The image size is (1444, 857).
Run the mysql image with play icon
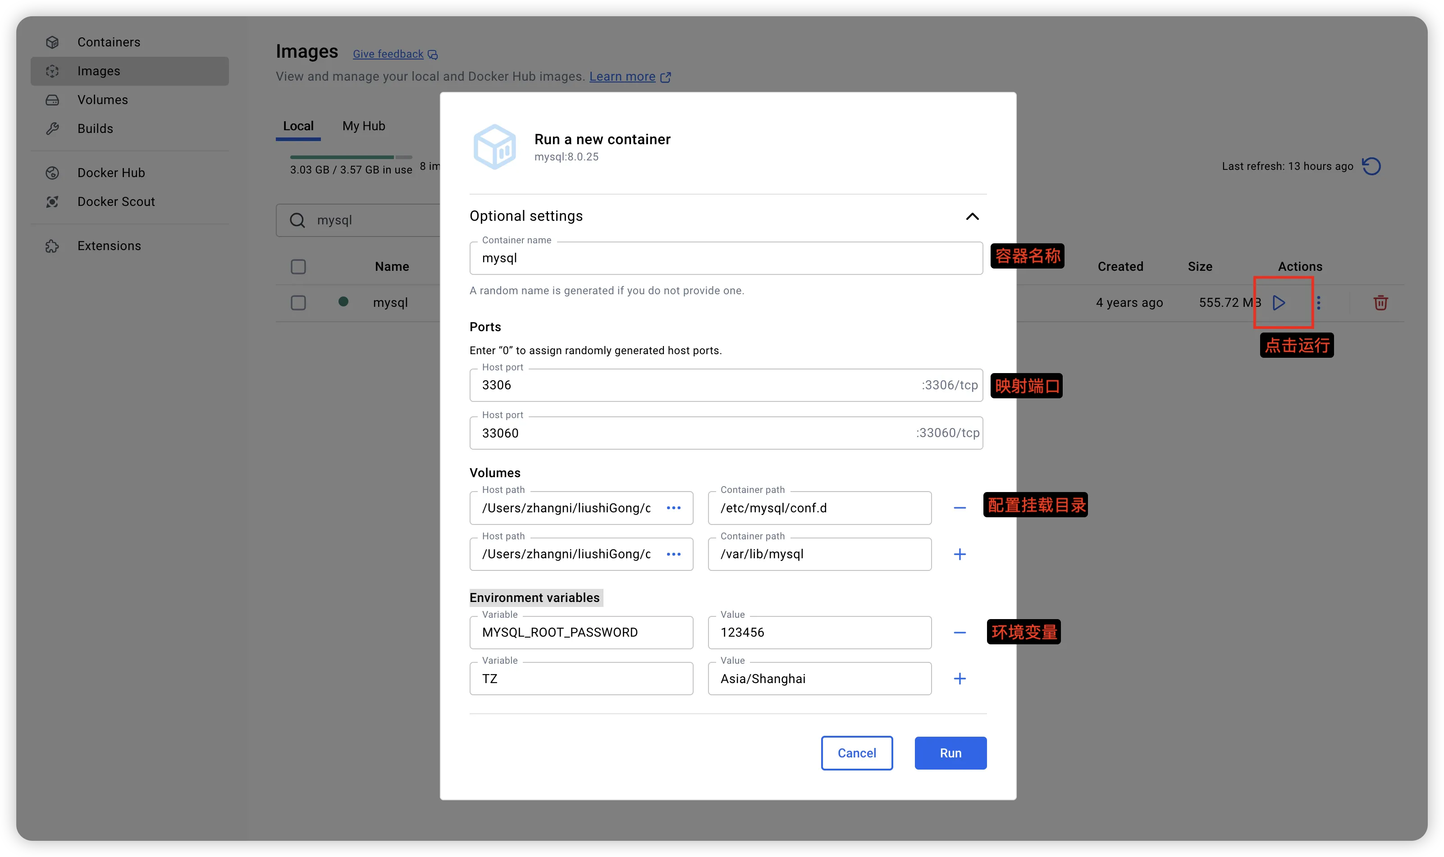[1279, 303]
